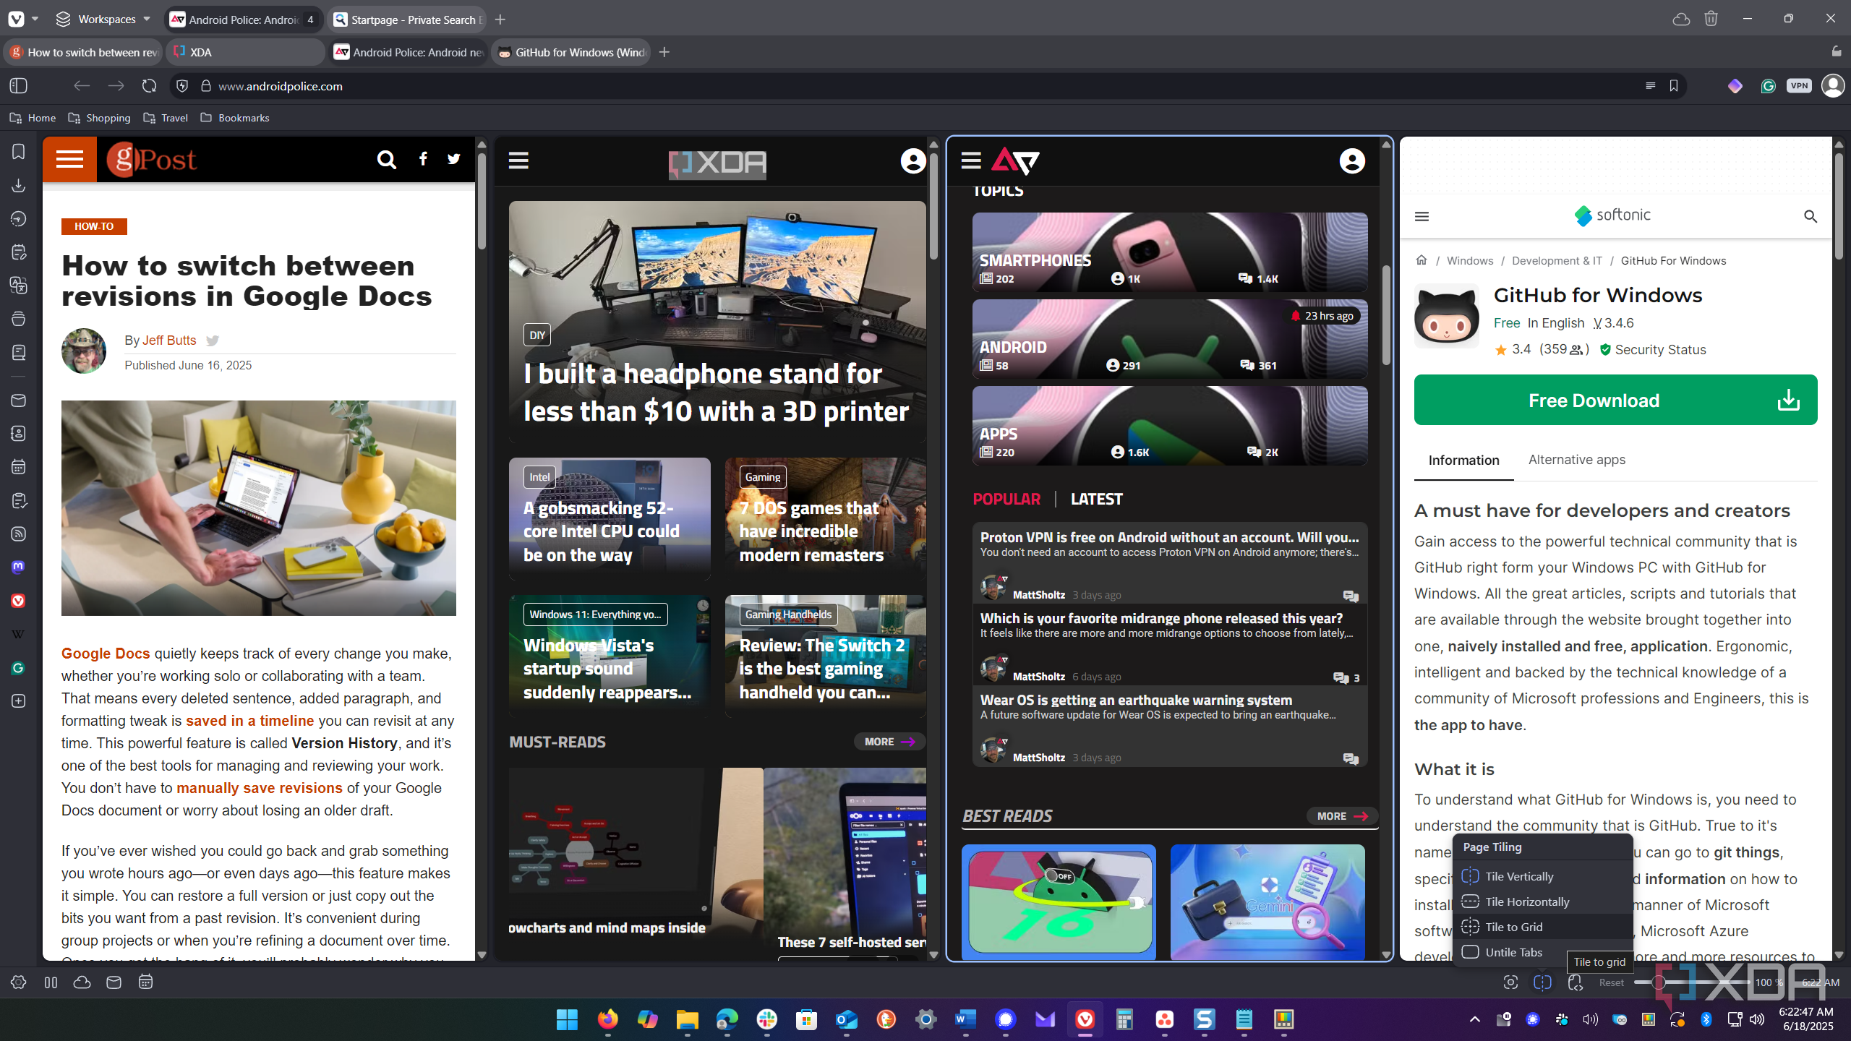Viewport: 1851px width, 1041px height.
Task: Open the Downloads panel in the sidebar
Action: pyautogui.click(x=19, y=186)
